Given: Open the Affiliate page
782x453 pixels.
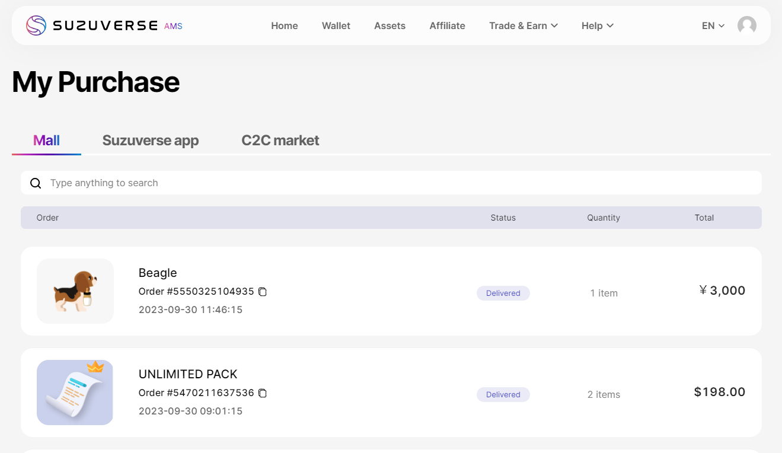Looking at the screenshot, I should tap(447, 25).
